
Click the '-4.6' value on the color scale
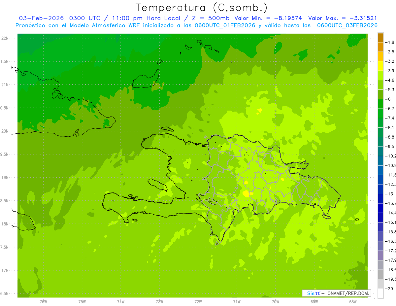(390, 80)
